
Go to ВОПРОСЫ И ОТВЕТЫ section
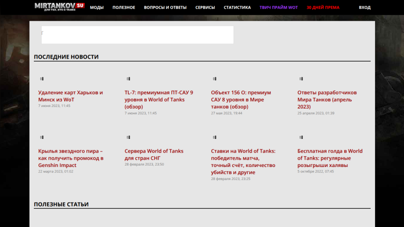pos(165,7)
